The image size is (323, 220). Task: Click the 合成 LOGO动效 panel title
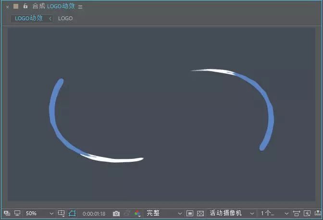[x=53, y=6]
